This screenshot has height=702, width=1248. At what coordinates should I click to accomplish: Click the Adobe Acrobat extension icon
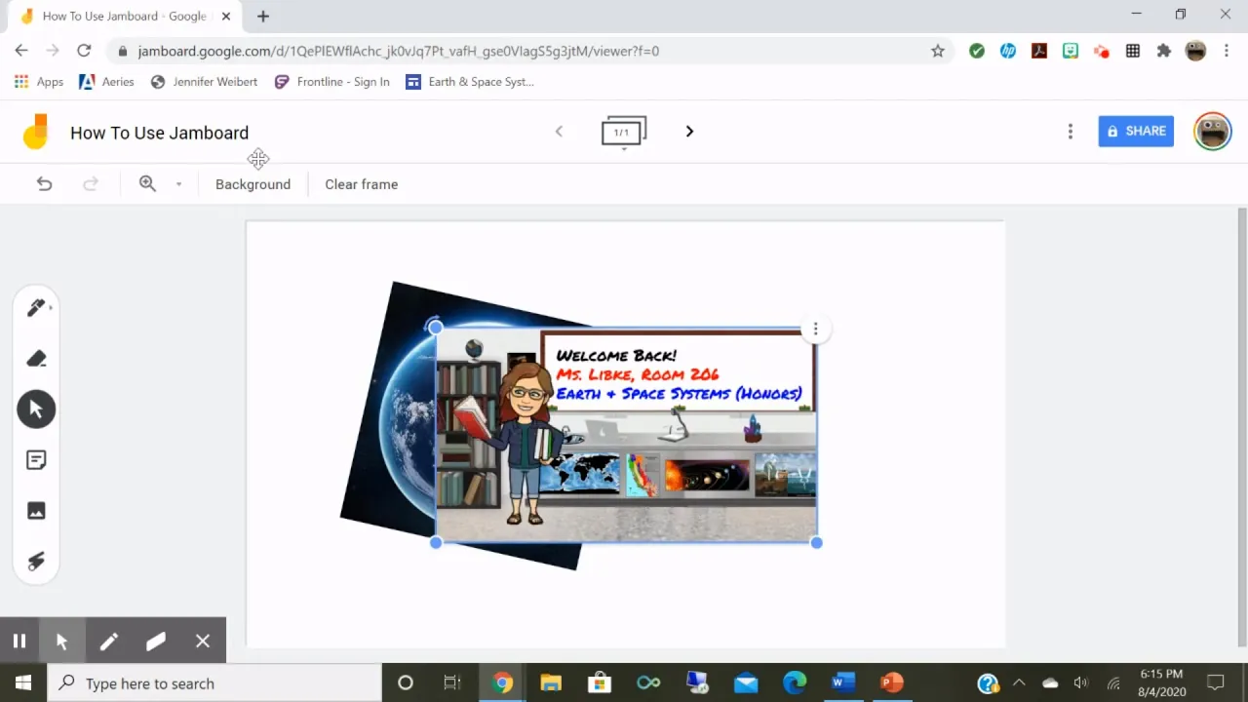(x=1038, y=51)
